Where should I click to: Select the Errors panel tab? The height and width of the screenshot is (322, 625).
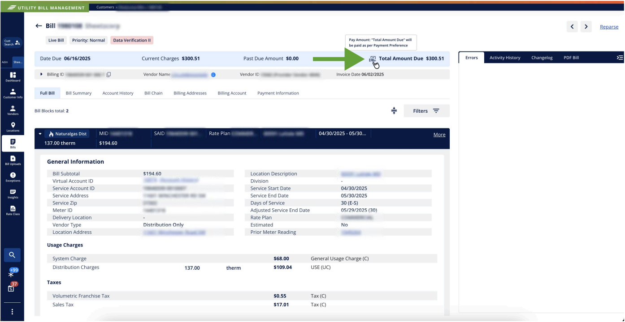(472, 58)
